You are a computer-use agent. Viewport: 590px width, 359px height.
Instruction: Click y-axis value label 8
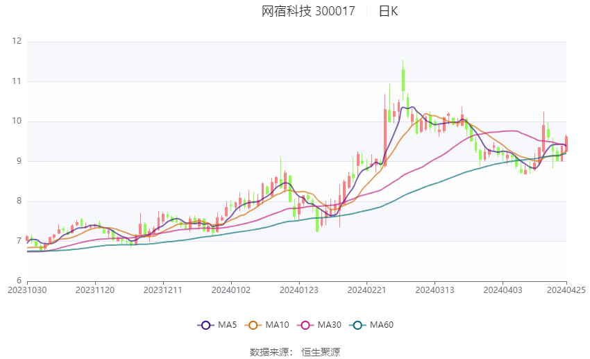pos(19,201)
